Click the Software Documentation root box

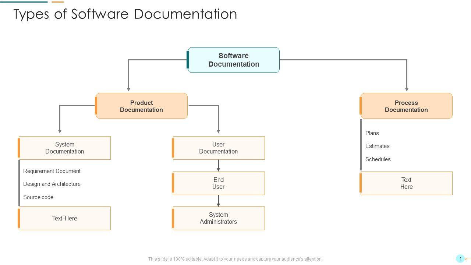pyautogui.click(x=234, y=60)
